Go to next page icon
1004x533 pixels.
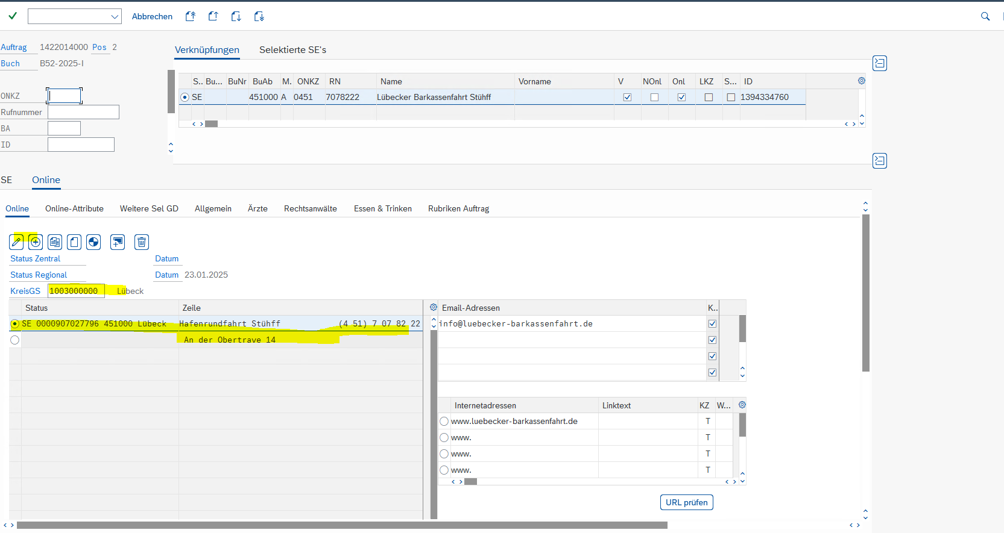(236, 16)
